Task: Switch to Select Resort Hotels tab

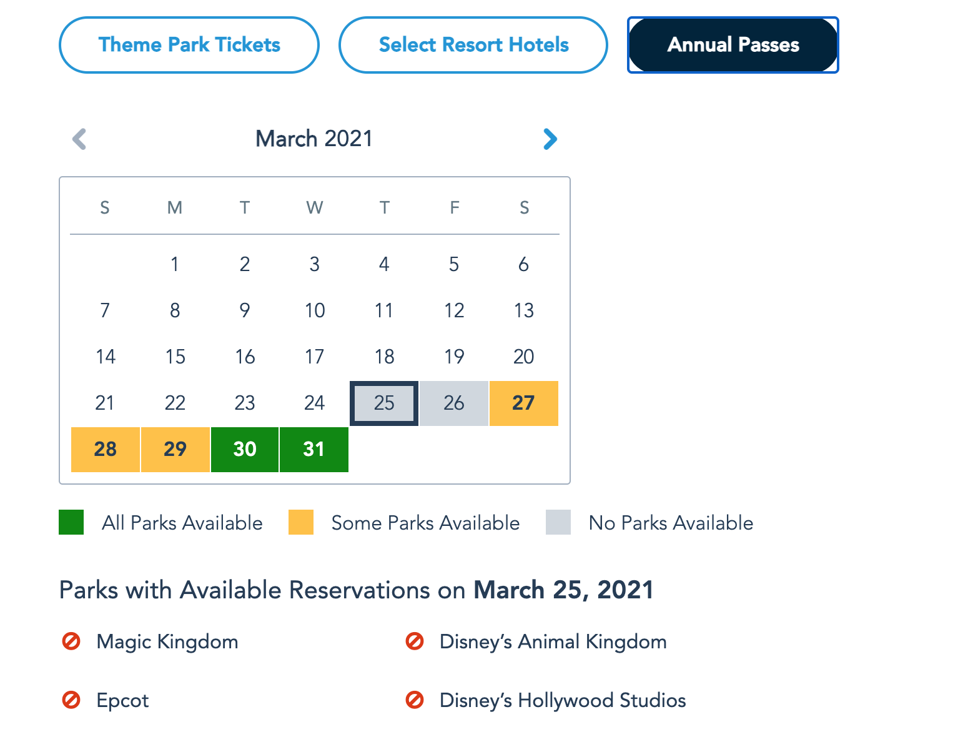Action: click(473, 45)
